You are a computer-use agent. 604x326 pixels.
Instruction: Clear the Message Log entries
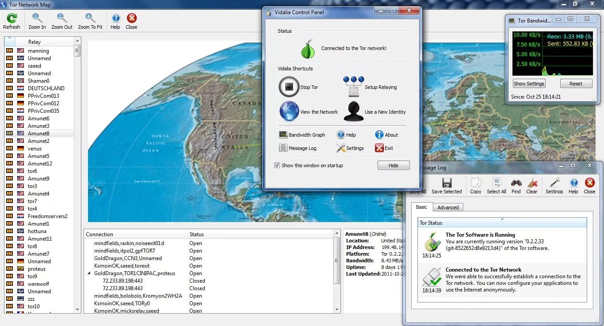point(532,186)
